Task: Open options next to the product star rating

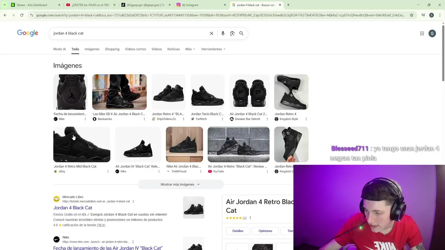Action: 250,218
